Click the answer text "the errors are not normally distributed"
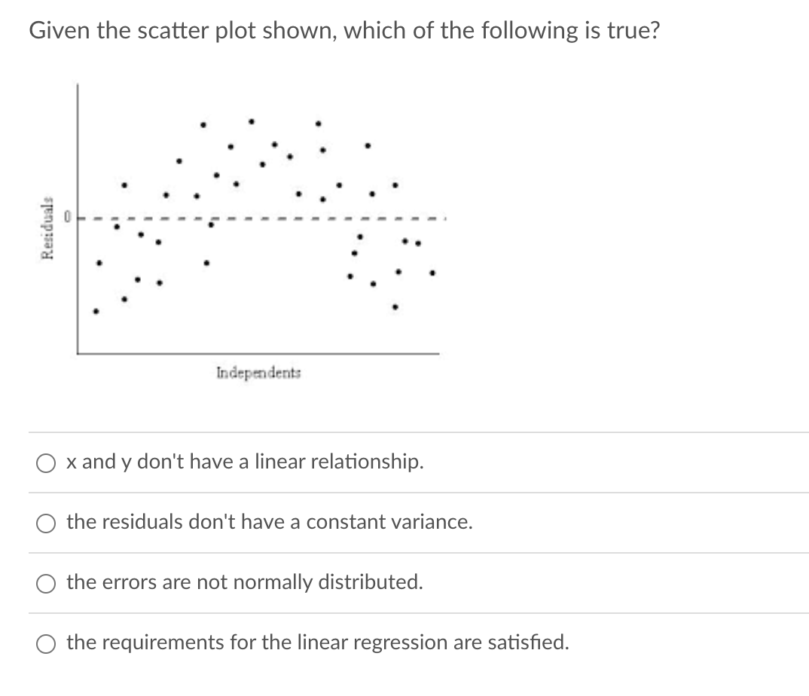Image resolution: width=809 pixels, height=696 pixels. [x=244, y=582]
